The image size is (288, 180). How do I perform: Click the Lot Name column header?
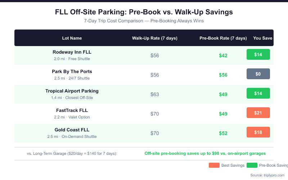click(x=72, y=38)
